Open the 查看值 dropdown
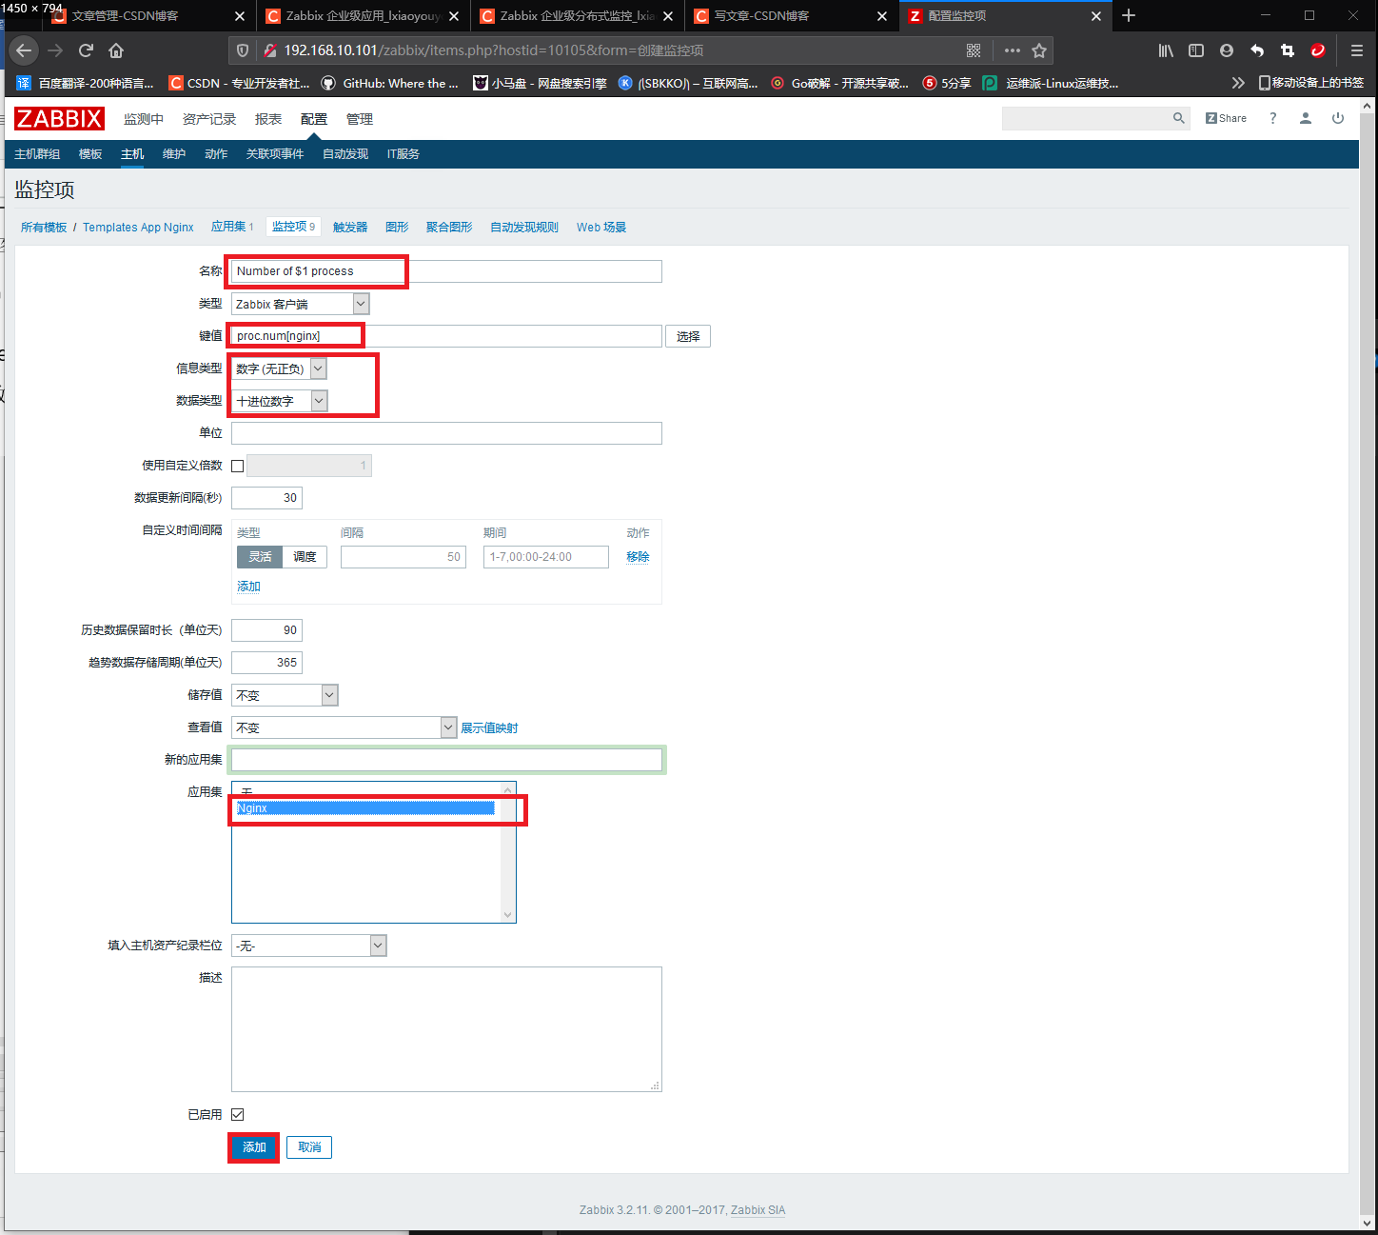 click(x=344, y=727)
